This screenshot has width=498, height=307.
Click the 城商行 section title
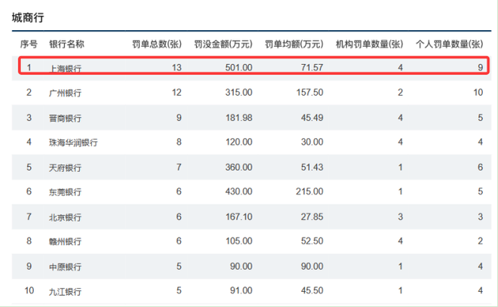26,17
